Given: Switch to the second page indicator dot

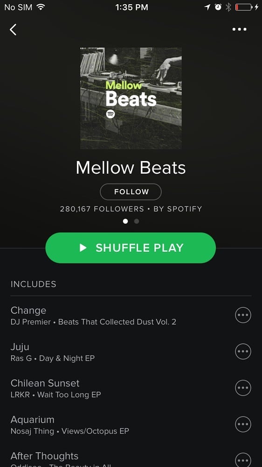Looking at the screenshot, I should [137, 221].
